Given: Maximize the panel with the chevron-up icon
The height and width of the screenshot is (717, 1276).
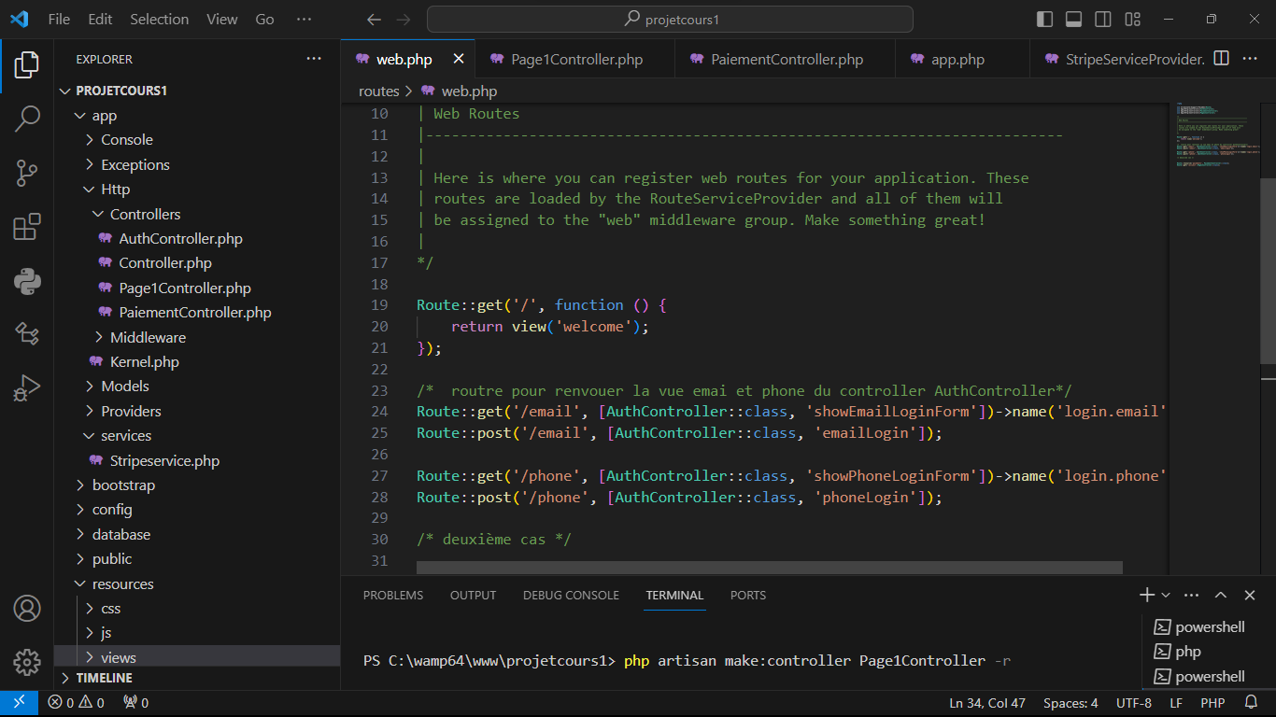Looking at the screenshot, I should (x=1221, y=595).
